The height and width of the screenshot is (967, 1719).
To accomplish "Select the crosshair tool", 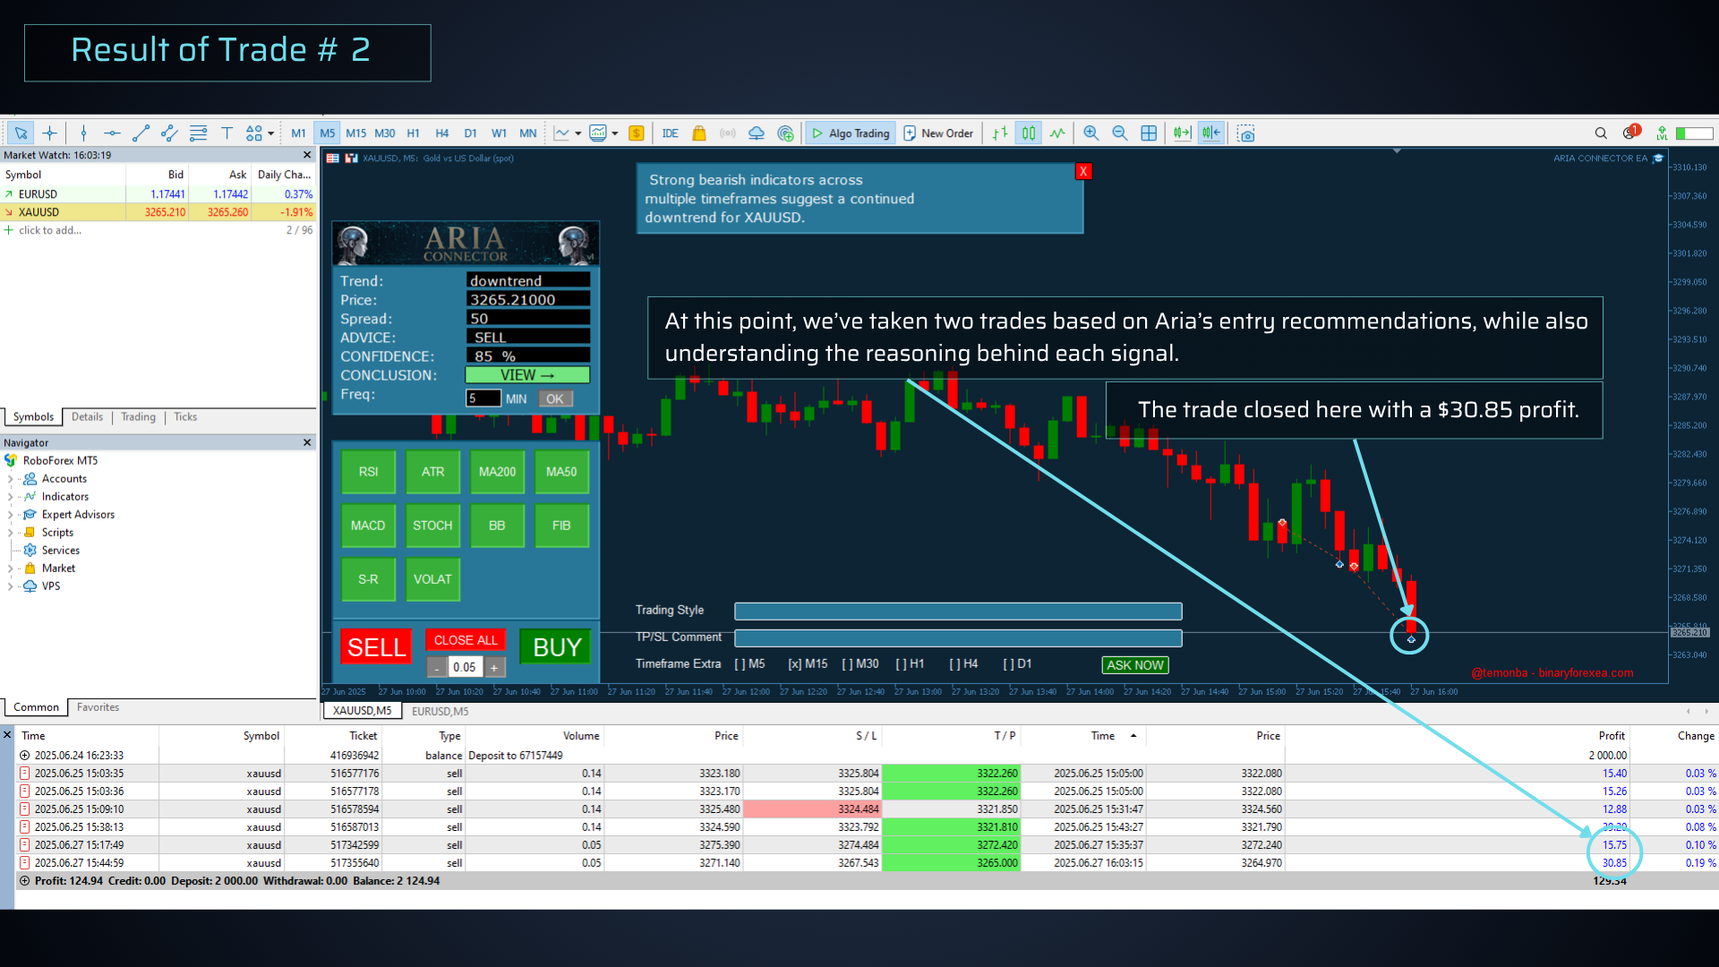I will tap(50, 133).
